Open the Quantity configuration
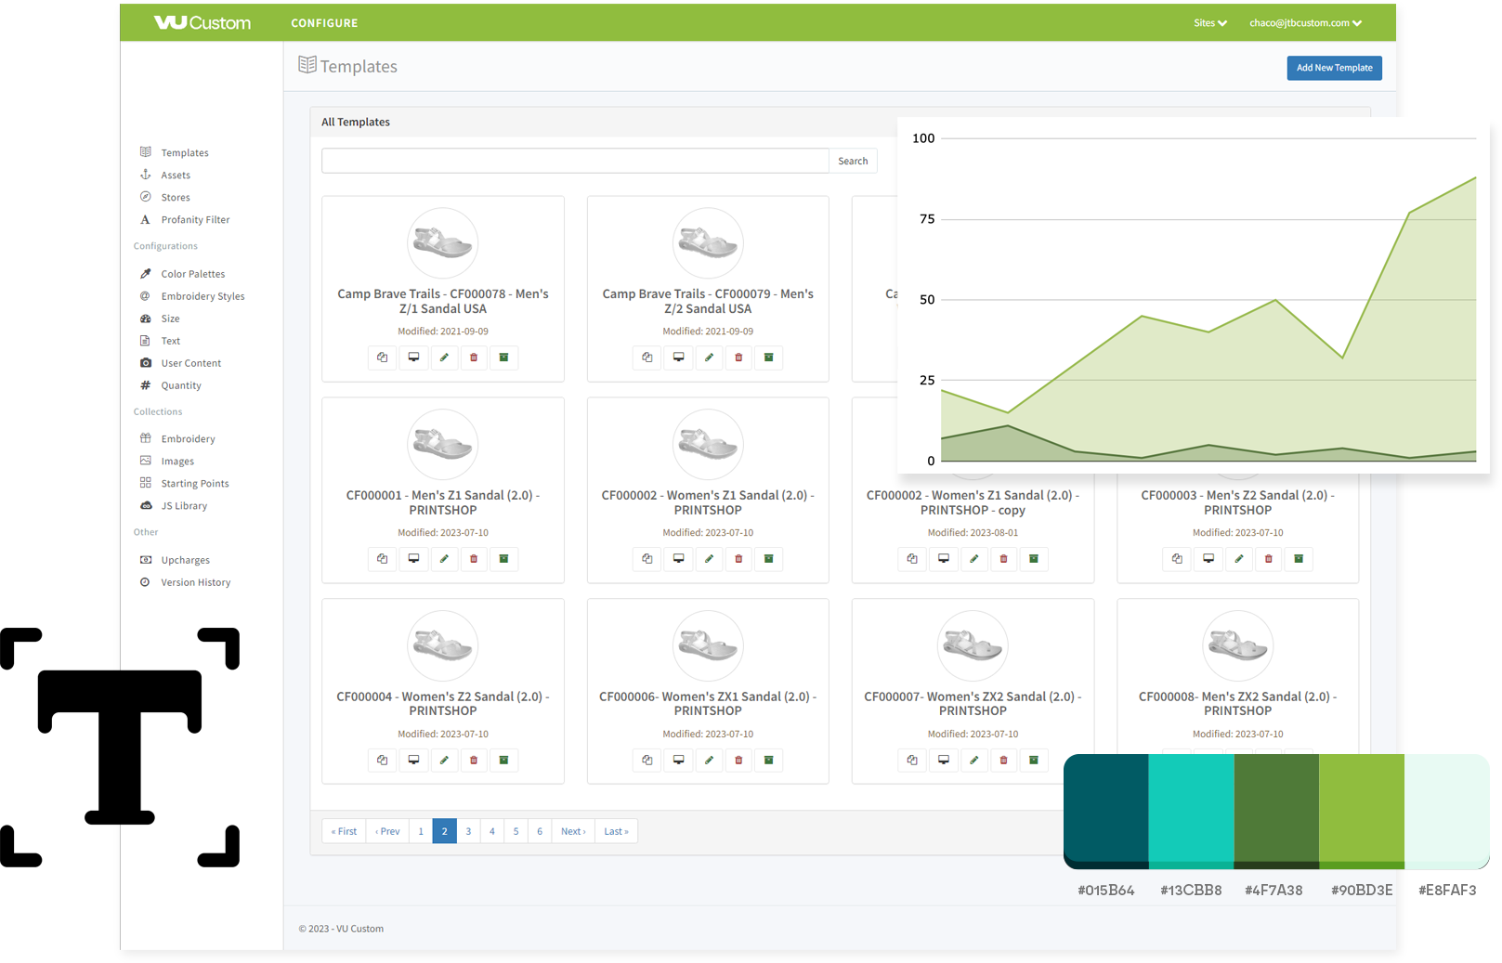Image resolution: width=1502 pixels, height=963 pixels. 181,385
